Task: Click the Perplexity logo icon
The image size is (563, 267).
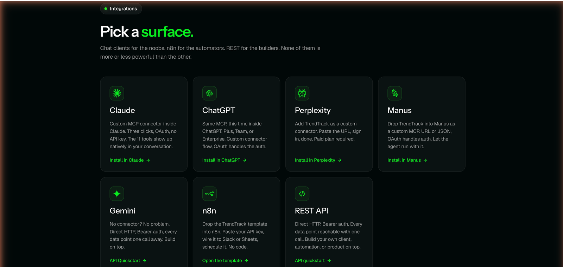Action: click(x=302, y=93)
